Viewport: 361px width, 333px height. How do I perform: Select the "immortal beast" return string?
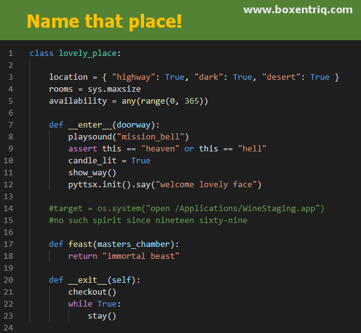pos(141,256)
